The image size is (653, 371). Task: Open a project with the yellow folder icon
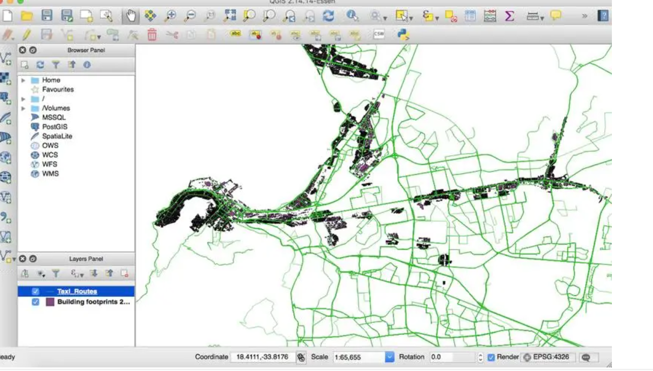click(x=27, y=16)
